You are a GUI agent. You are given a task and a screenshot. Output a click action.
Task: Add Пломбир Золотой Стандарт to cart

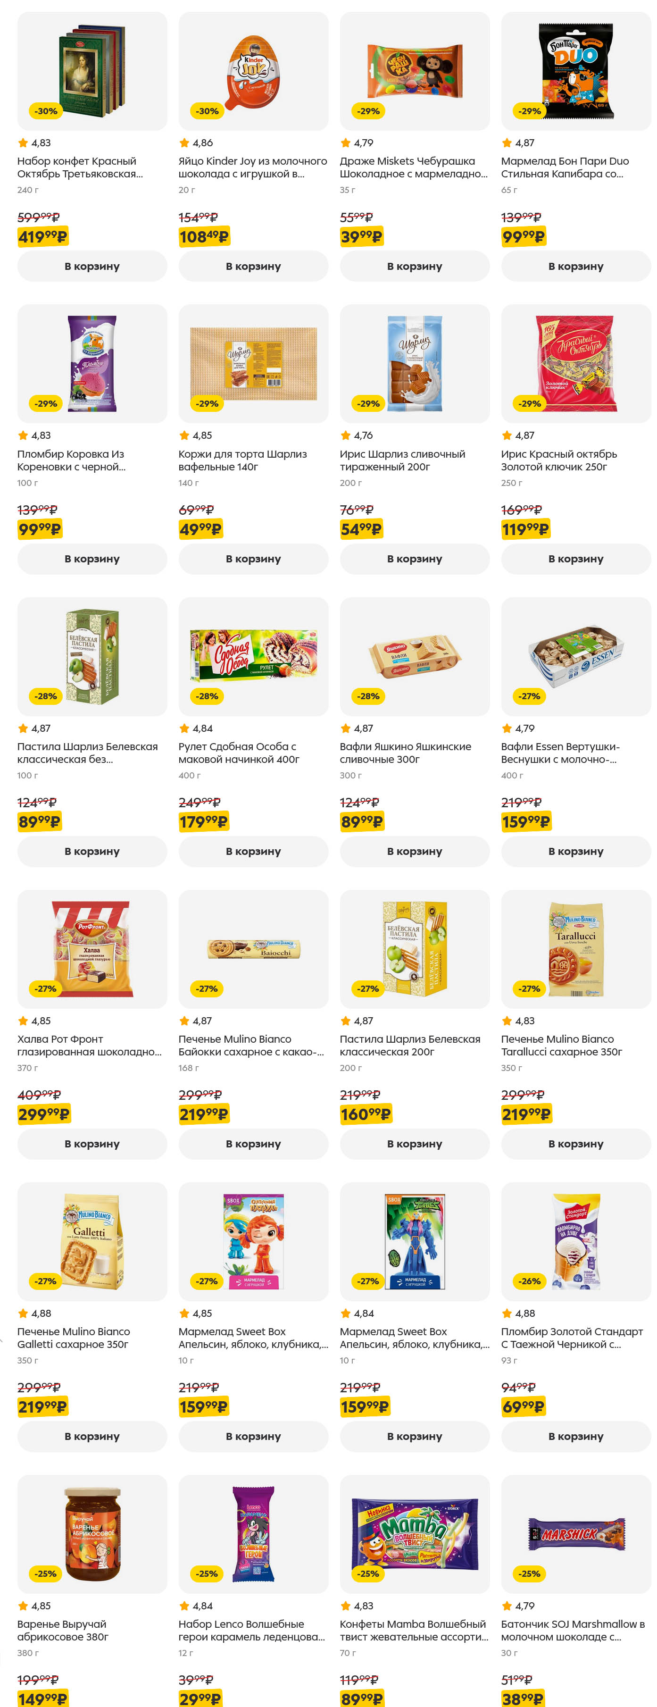[x=575, y=1436]
